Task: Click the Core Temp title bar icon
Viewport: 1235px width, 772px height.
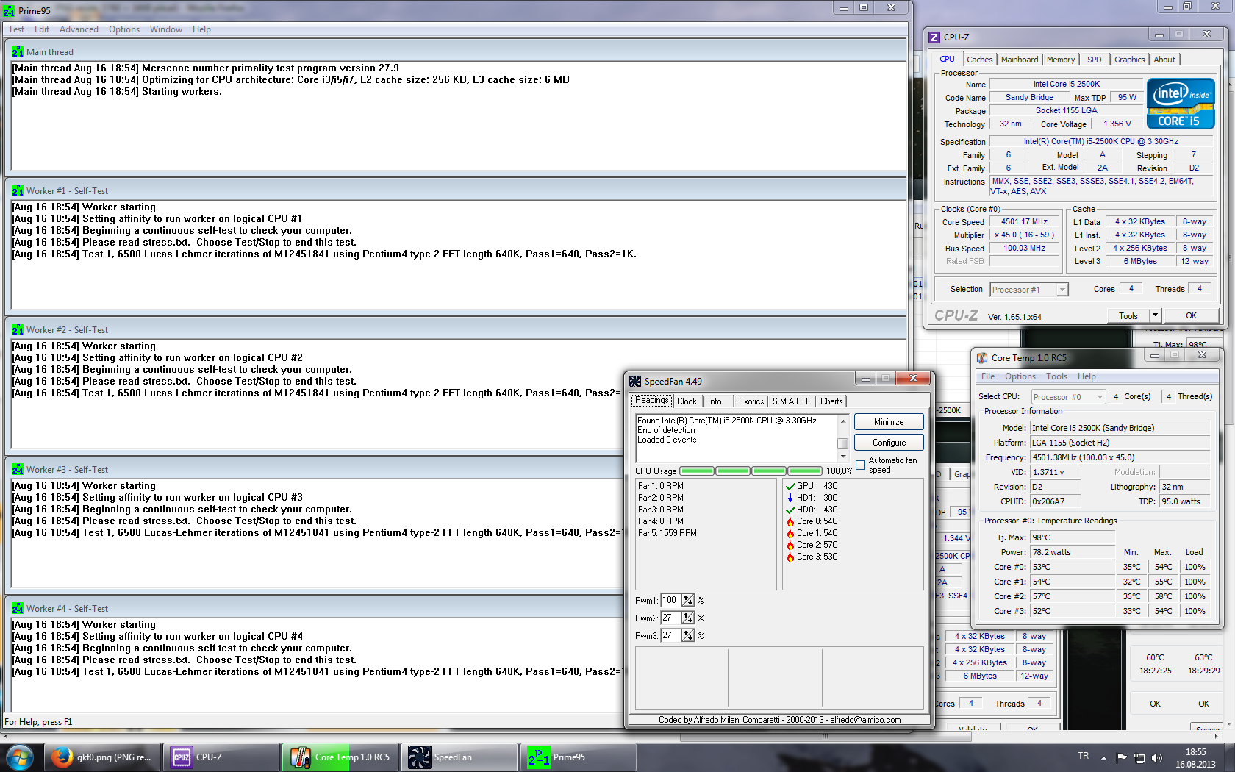Action: [x=982, y=358]
